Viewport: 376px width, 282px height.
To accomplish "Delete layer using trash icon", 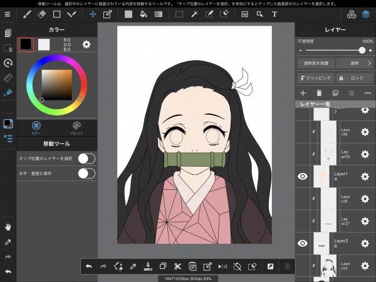I will point(319,93).
